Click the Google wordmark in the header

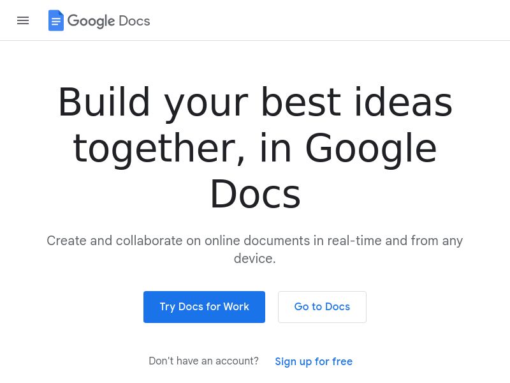pyautogui.click(x=91, y=21)
